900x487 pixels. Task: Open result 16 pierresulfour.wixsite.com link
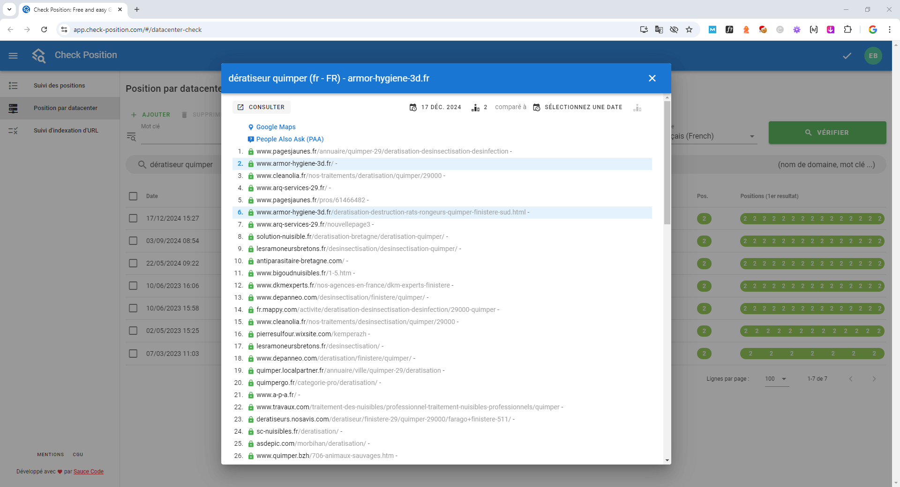click(x=311, y=334)
